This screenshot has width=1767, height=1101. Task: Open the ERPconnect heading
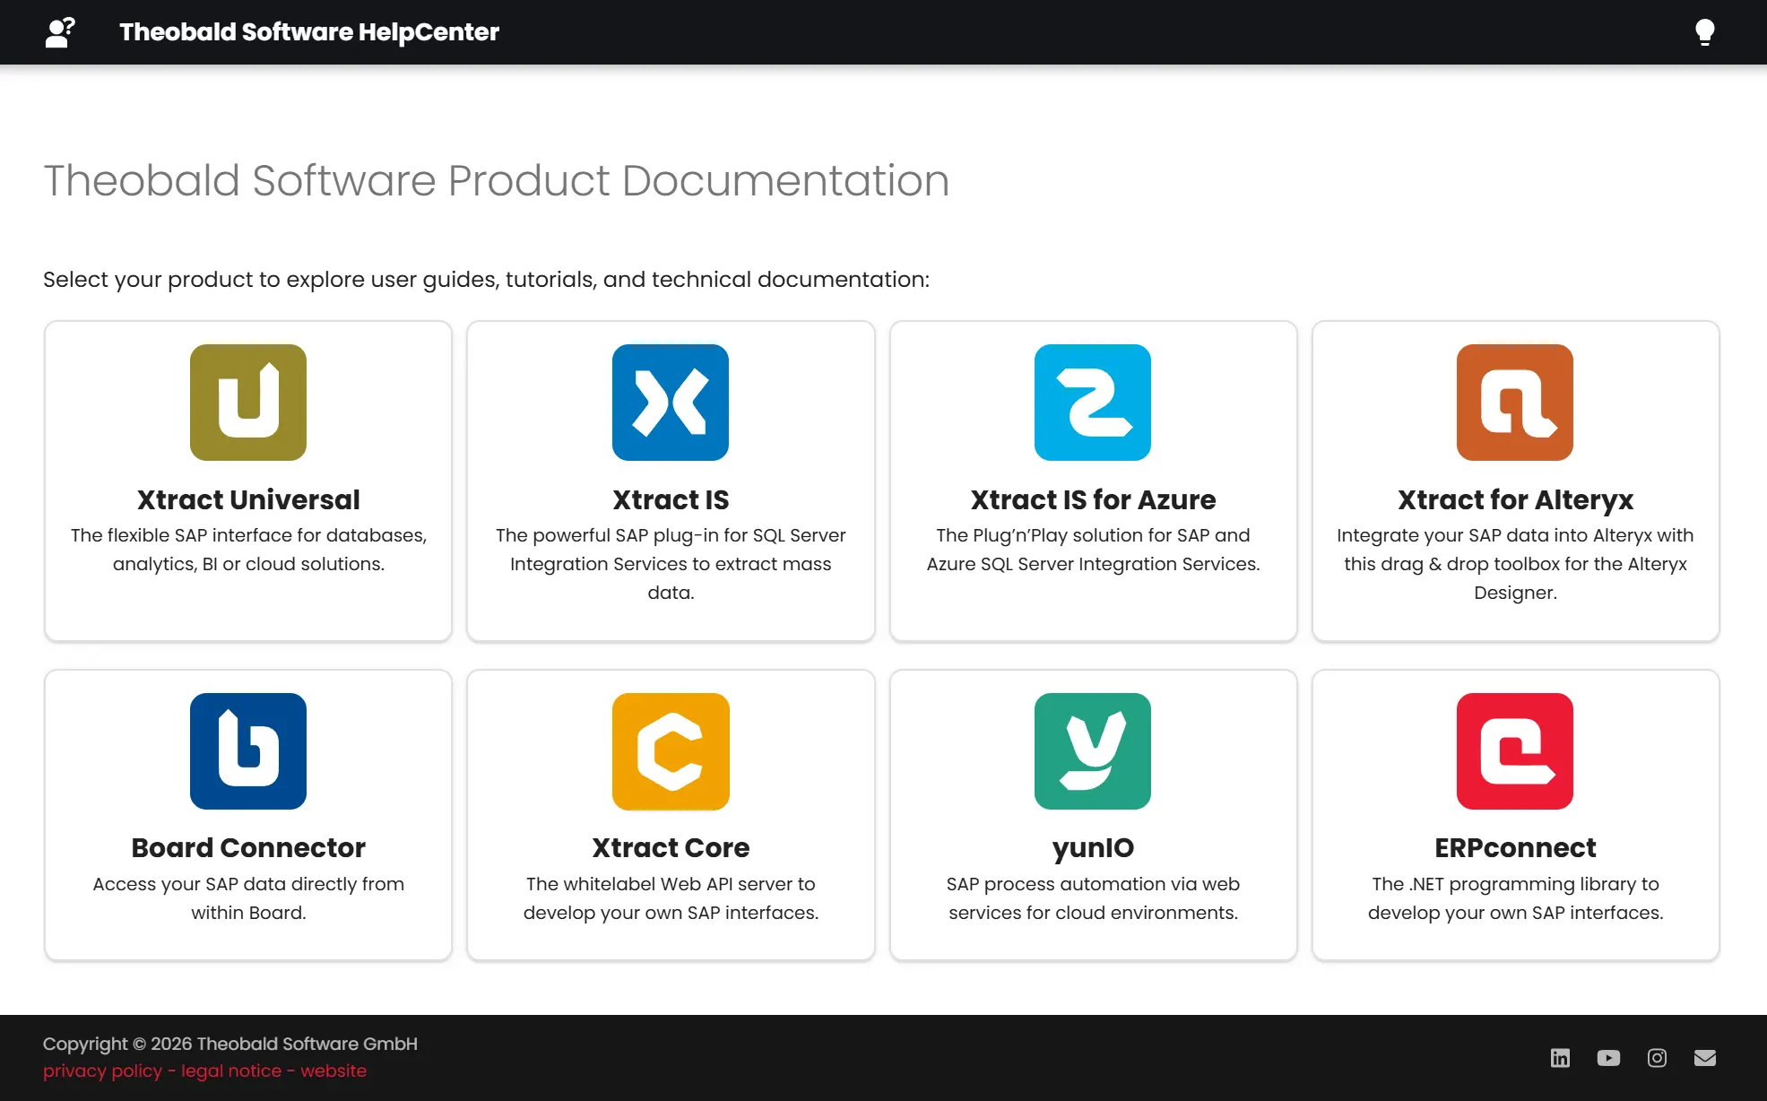click(x=1515, y=847)
